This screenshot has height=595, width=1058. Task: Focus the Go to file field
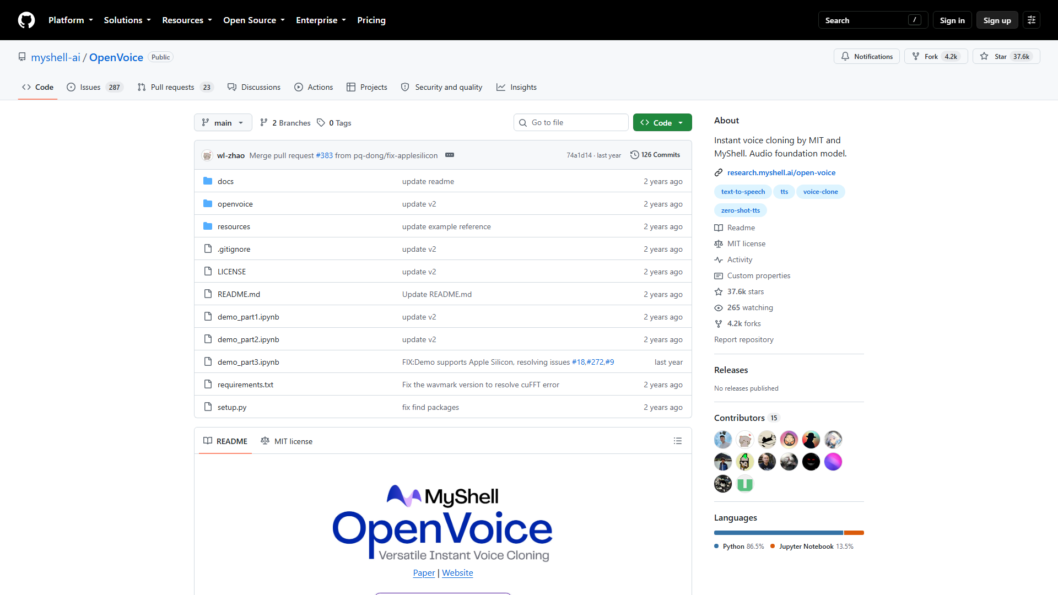(x=571, y=122)
